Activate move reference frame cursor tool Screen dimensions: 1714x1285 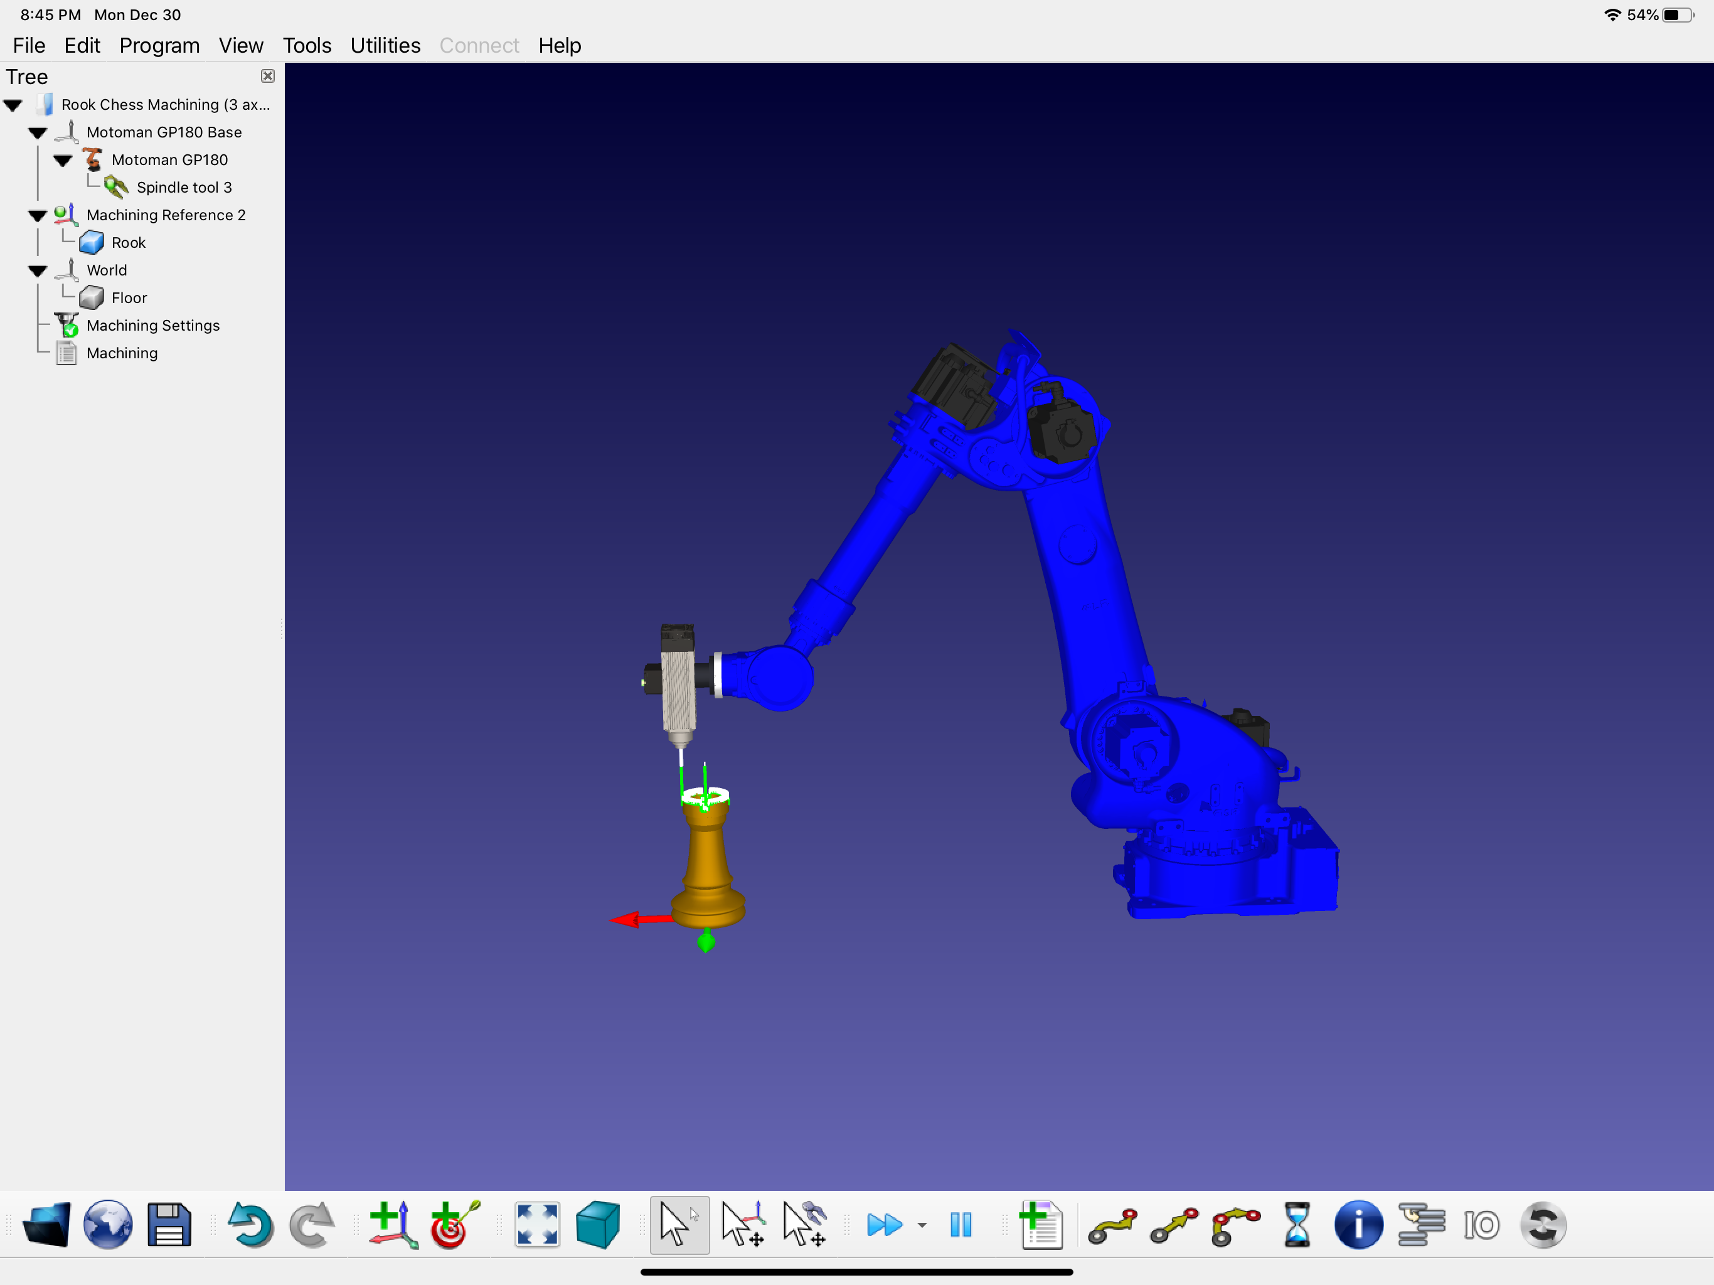coord(742,1225)
